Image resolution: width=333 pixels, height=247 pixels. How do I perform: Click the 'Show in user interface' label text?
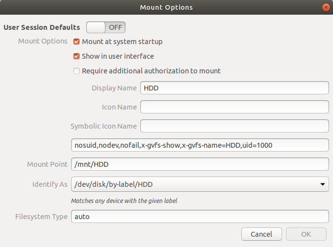click(118, 56)
